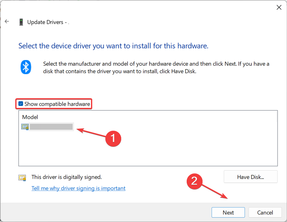Click the "Select the device driver" heading

[113, 46]
